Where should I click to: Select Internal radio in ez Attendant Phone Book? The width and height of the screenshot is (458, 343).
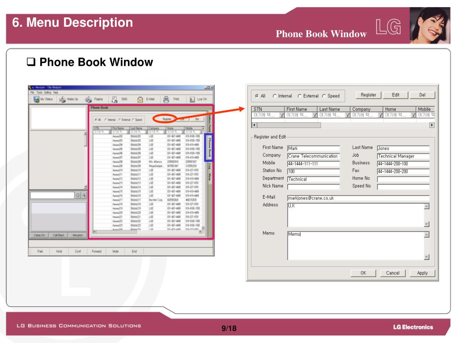[x=106, y=120]
